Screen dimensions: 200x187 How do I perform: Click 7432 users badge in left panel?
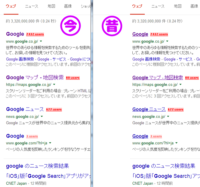(x=35, y=34)
